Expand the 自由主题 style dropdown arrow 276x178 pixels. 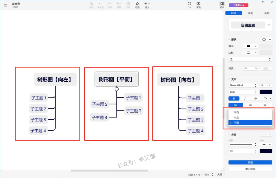pyautogui.click(x=269, y=25)
